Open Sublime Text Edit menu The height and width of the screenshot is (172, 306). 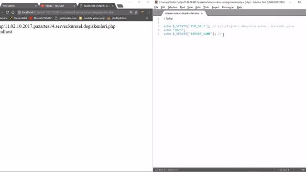click(x=163, y=7)
